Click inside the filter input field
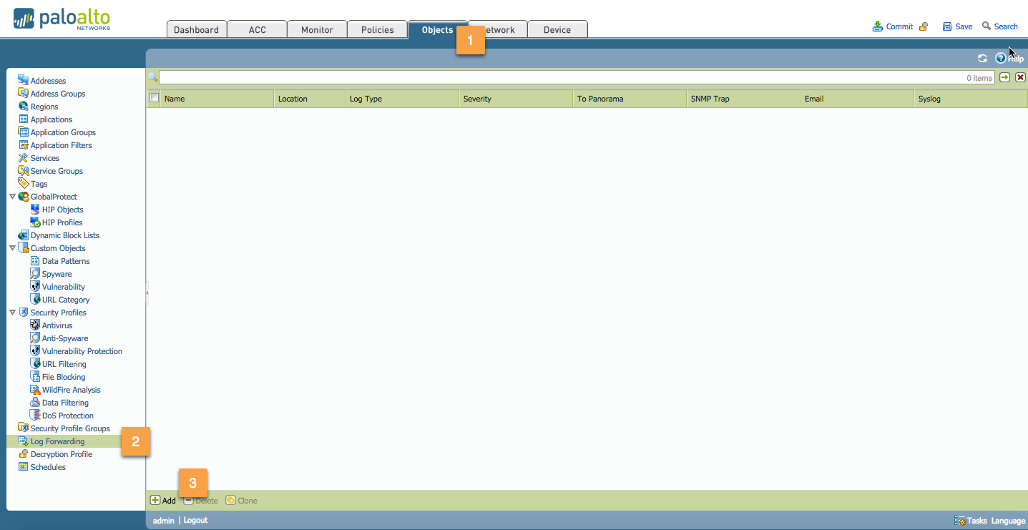The image size is (1028, 530). tap(501, 77)
